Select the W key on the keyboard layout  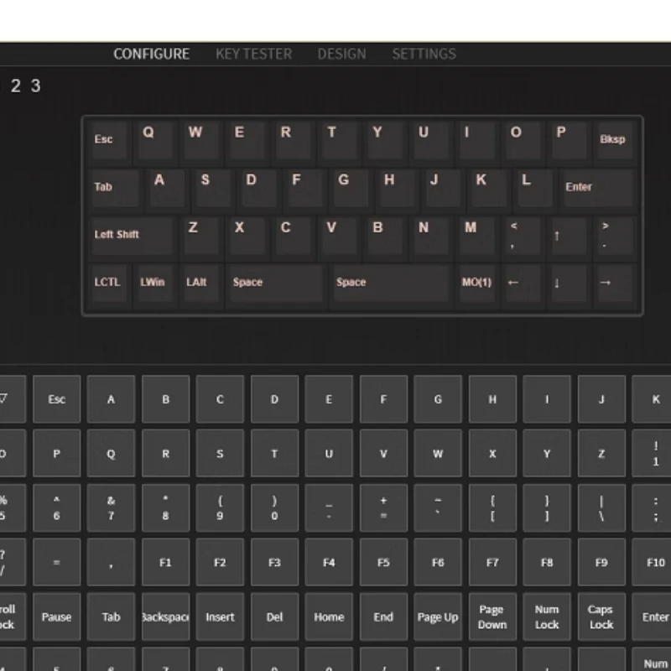201,140
